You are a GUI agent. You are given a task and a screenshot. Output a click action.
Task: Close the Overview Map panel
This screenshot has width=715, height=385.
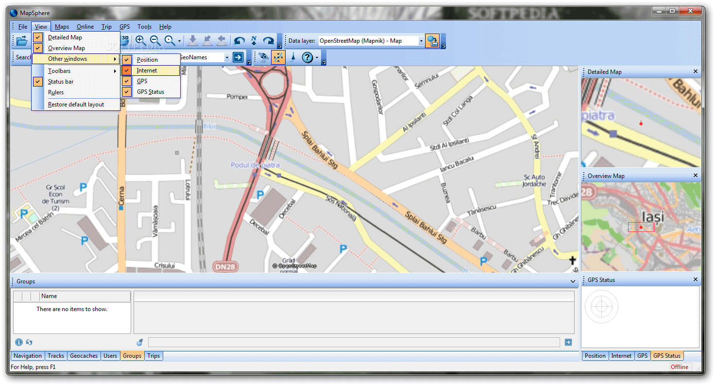696,175
